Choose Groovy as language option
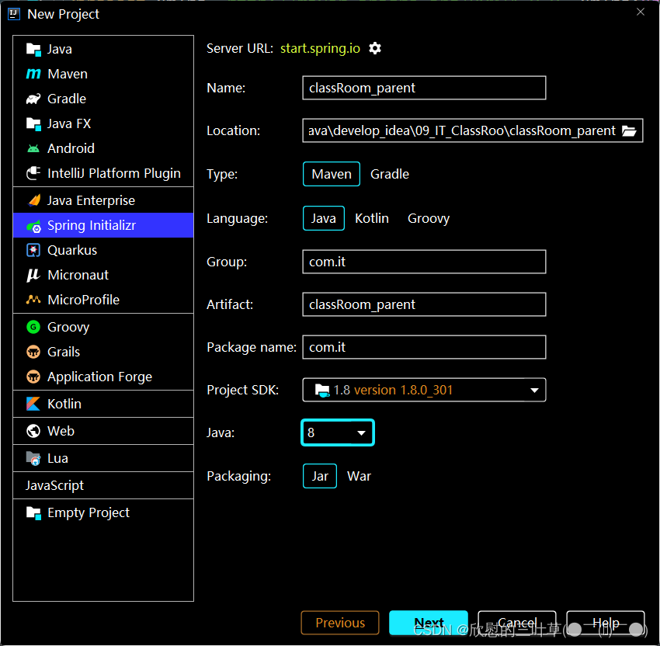The width and height of the screenshot is (660, 646). pyautogui.click(x=429, y=218)
